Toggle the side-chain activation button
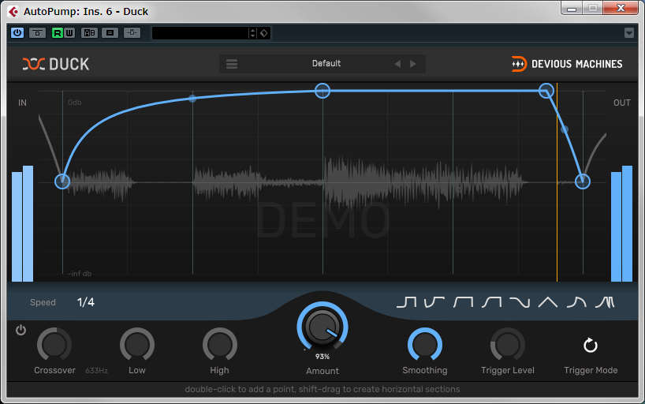 (132, 32)
